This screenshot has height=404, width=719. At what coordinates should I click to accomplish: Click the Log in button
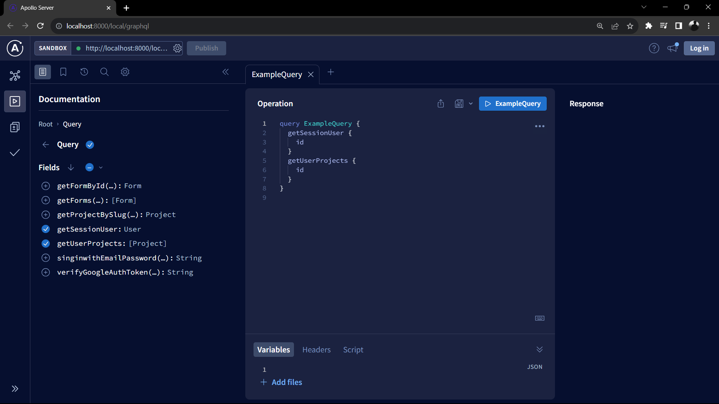point(699,48)
